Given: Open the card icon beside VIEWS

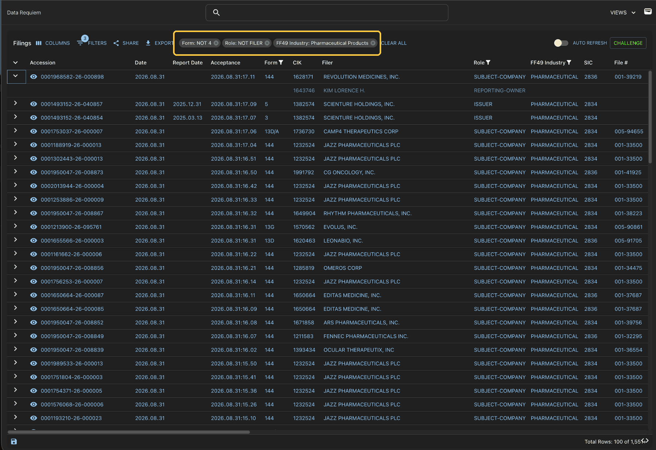Looking at the screenshot, I should point(648,12).
